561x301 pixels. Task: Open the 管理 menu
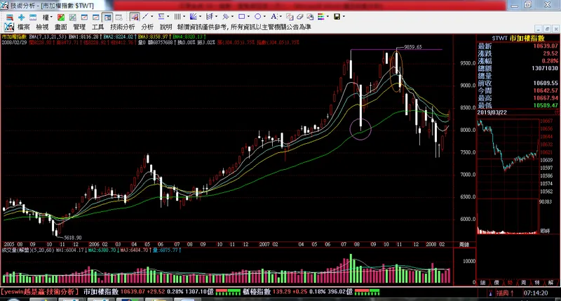pyautogui.click(x=79, y=27)
